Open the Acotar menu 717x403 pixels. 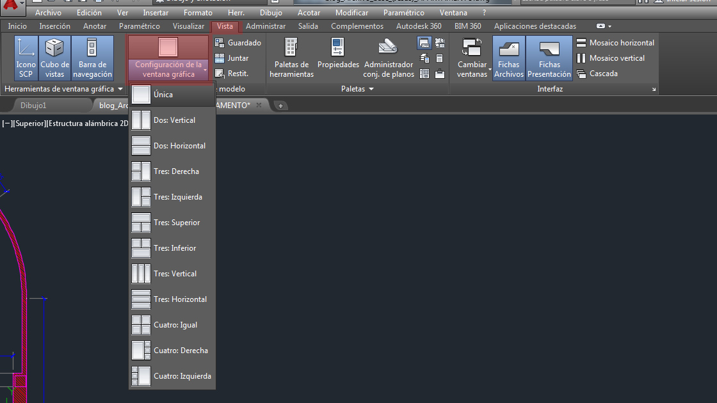(x=309, y=13)
